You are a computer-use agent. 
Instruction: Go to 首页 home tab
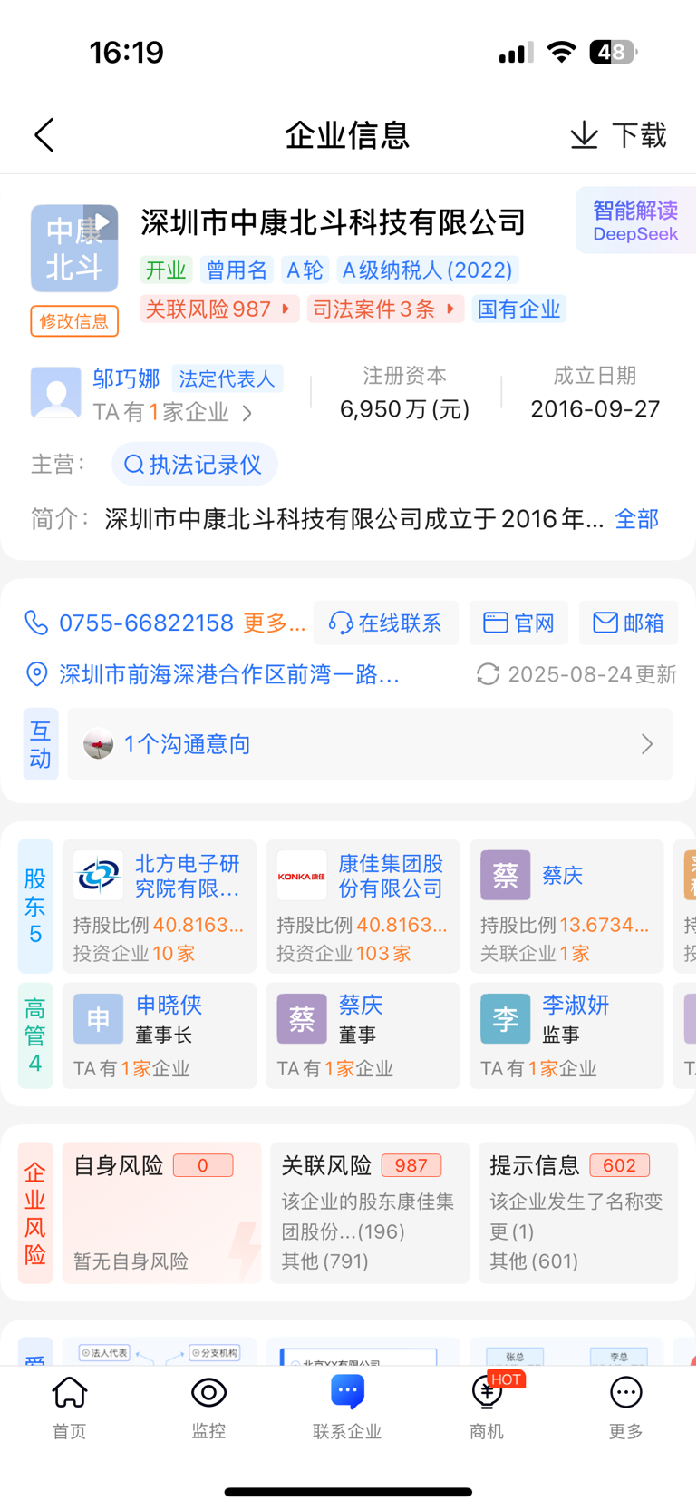70,1408
